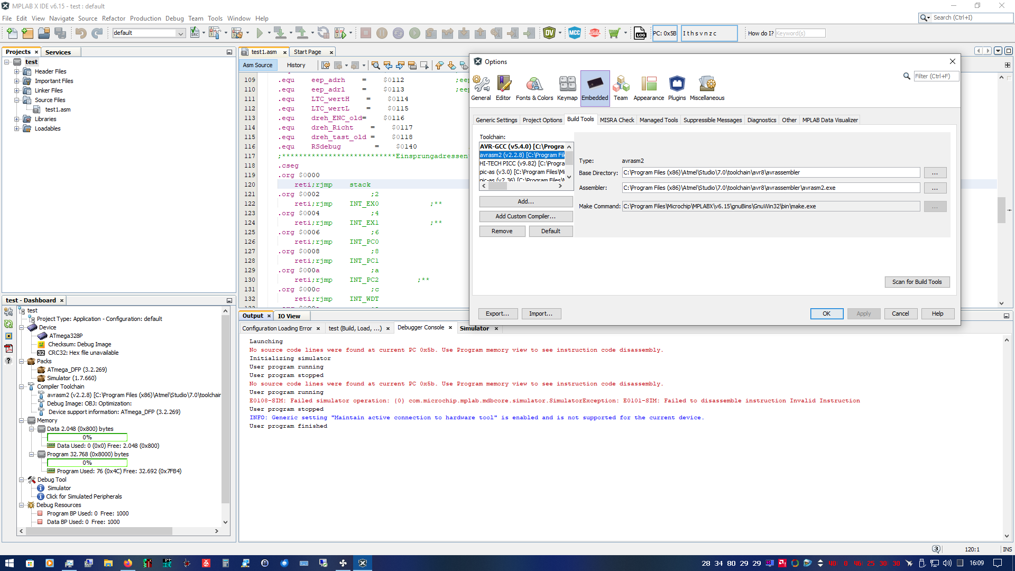Click the Add Custom Compiler... button

[x=526, y=216]
